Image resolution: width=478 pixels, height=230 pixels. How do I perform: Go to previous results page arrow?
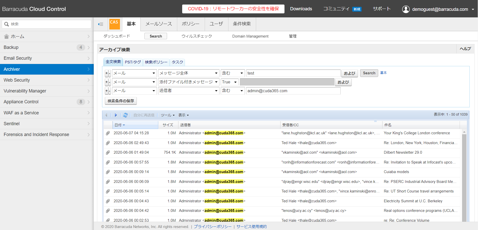click(x=106, y=115)
